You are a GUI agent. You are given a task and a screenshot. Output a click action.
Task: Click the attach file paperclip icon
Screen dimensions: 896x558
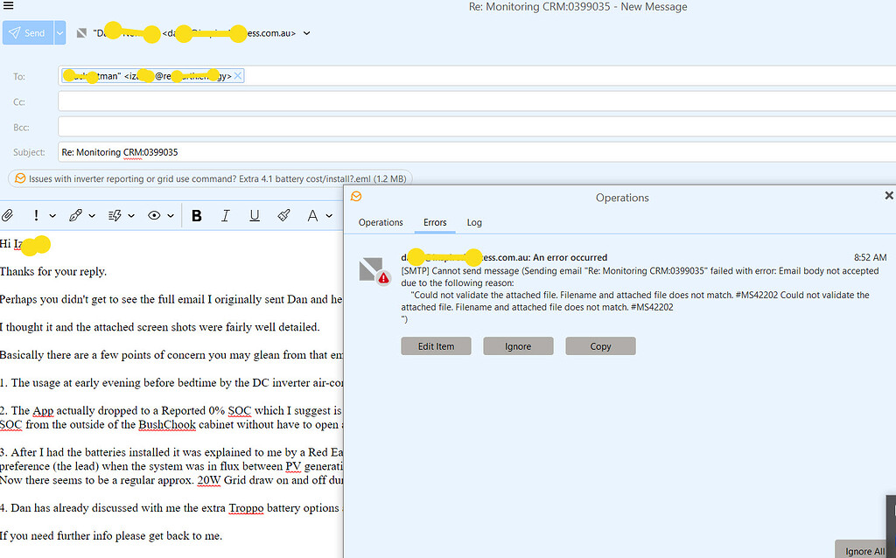(7, 215)
